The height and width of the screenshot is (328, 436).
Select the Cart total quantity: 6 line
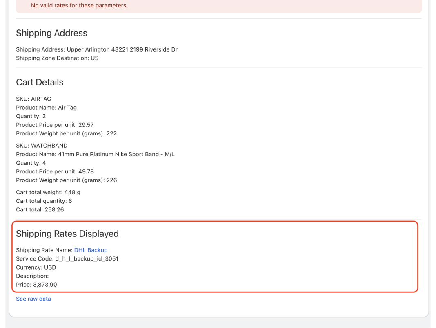coord(44,201)
